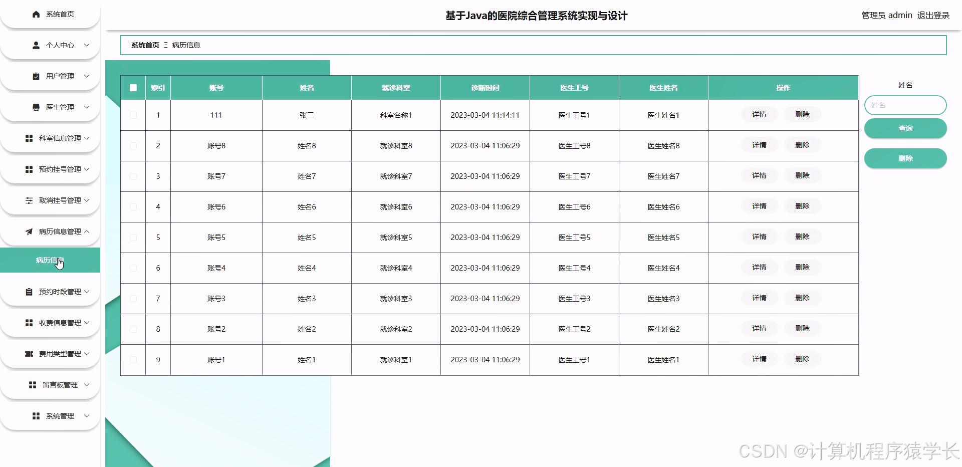
Task: Check the select-all checkbox in table header
Action: tap(133, 88)
